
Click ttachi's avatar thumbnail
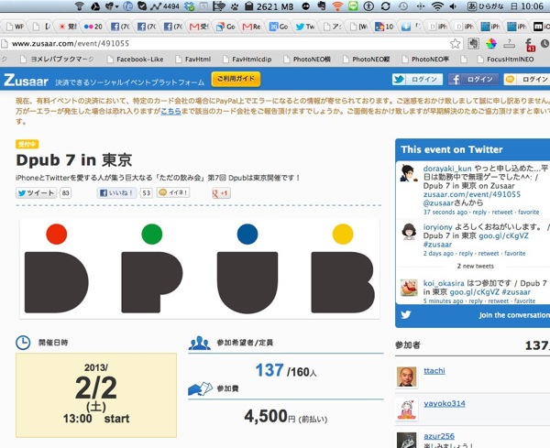click(406, 377)
